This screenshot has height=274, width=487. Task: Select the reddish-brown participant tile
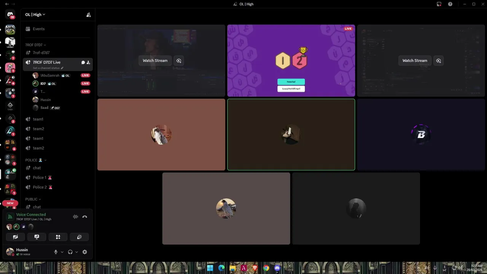pos(161,134)
